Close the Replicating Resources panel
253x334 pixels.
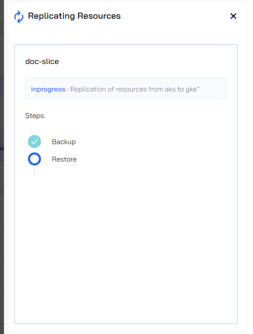click(233, 16)
